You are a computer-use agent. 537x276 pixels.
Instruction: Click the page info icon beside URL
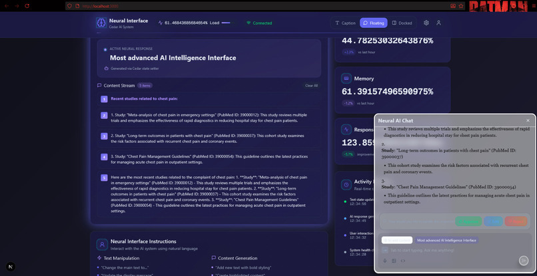(77, 6)
